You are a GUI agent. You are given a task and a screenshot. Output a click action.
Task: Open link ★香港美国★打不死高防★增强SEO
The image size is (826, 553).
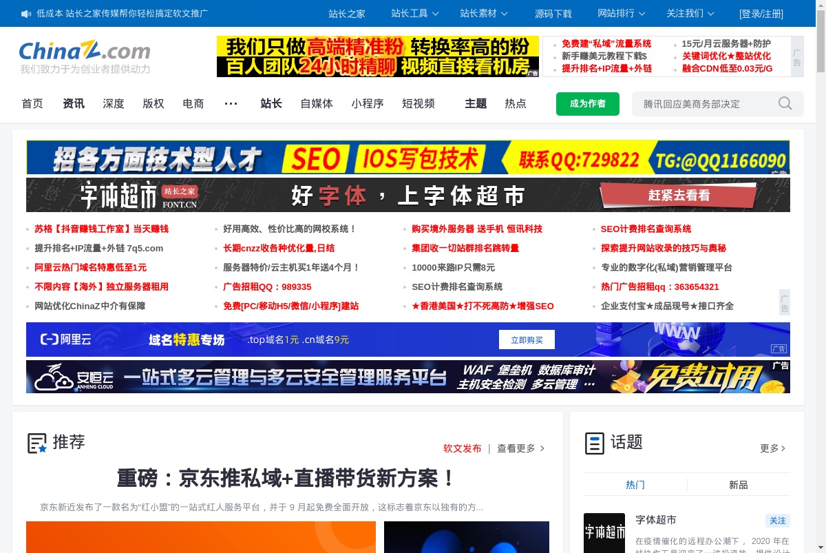pos(483,306)
